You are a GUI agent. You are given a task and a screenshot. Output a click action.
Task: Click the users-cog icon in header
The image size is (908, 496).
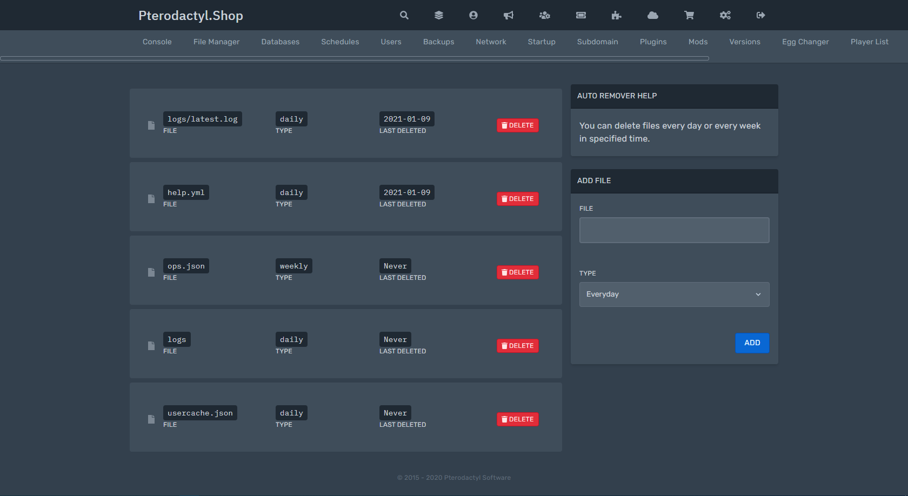[x=544, y=15]
